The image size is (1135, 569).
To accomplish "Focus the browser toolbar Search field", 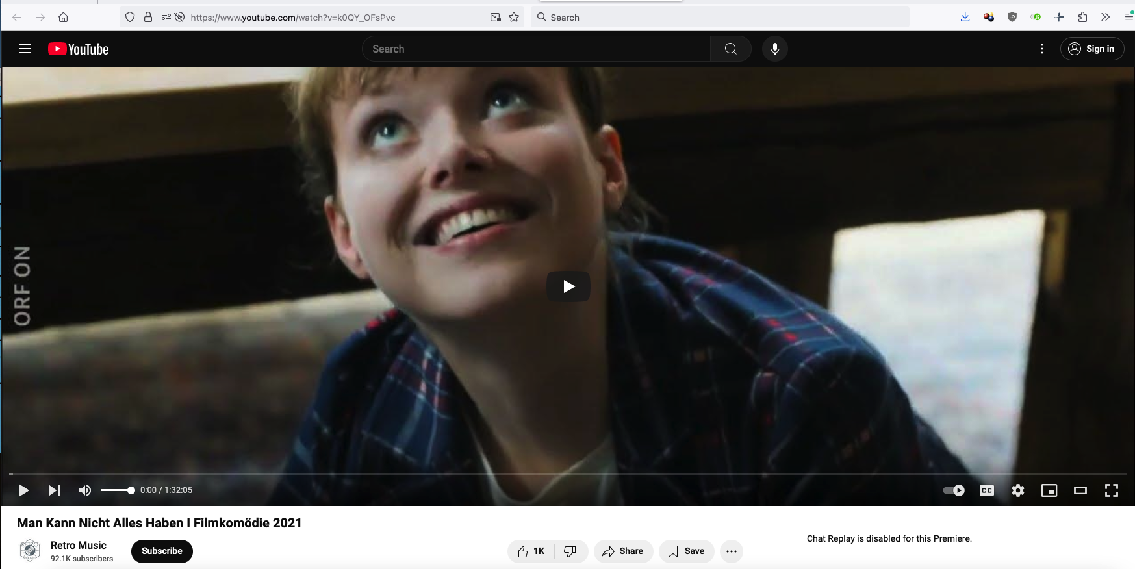I will tap(720, 18).
